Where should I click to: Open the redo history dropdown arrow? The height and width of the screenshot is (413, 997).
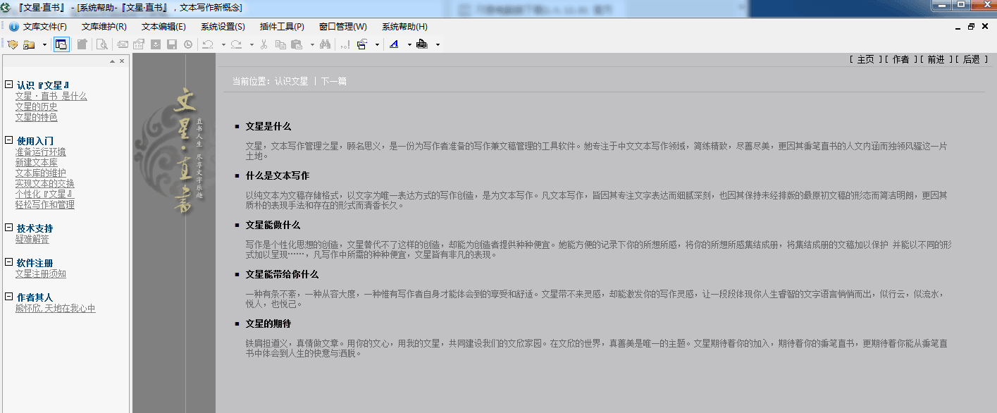pyautogui.click(x=252, y=44)
